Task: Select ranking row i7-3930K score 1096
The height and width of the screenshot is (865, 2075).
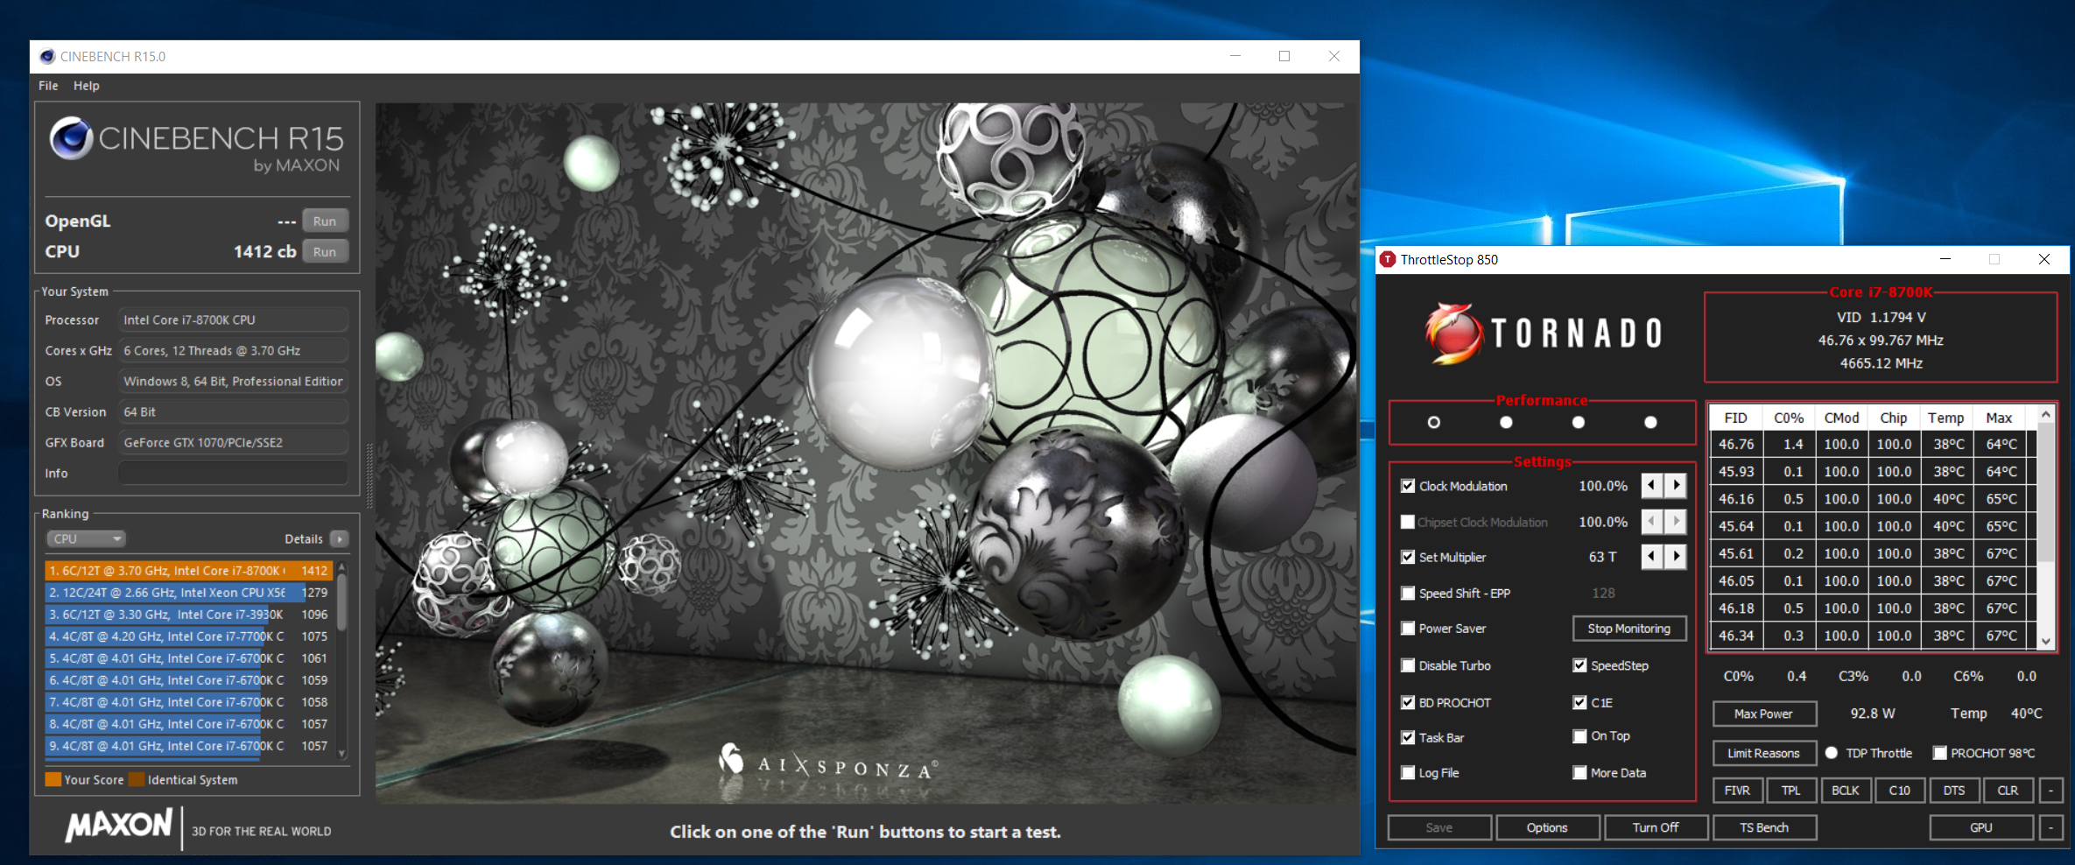Action: 188,615
